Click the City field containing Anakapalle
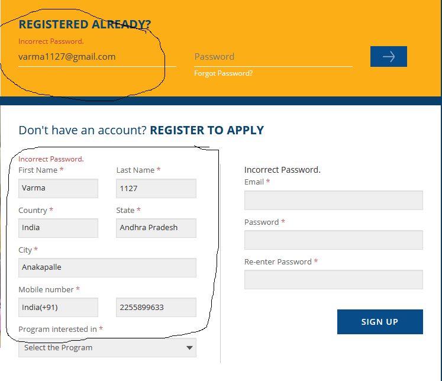Viewport: 442px width, 381px height. [107, 267]
